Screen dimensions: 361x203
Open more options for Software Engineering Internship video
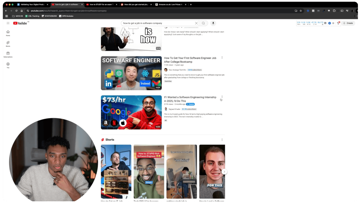pos(222,97)
